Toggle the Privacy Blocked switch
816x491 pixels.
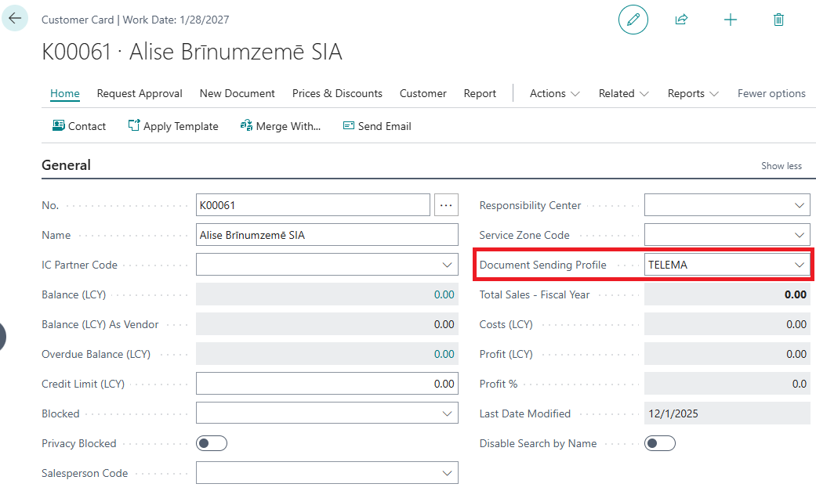212,443
